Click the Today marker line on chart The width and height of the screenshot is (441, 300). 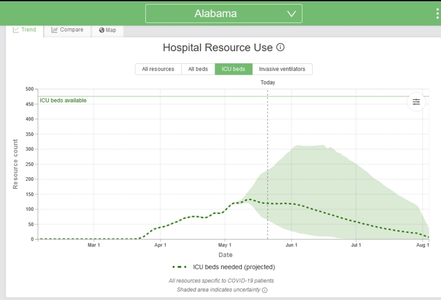click(267, 163)
